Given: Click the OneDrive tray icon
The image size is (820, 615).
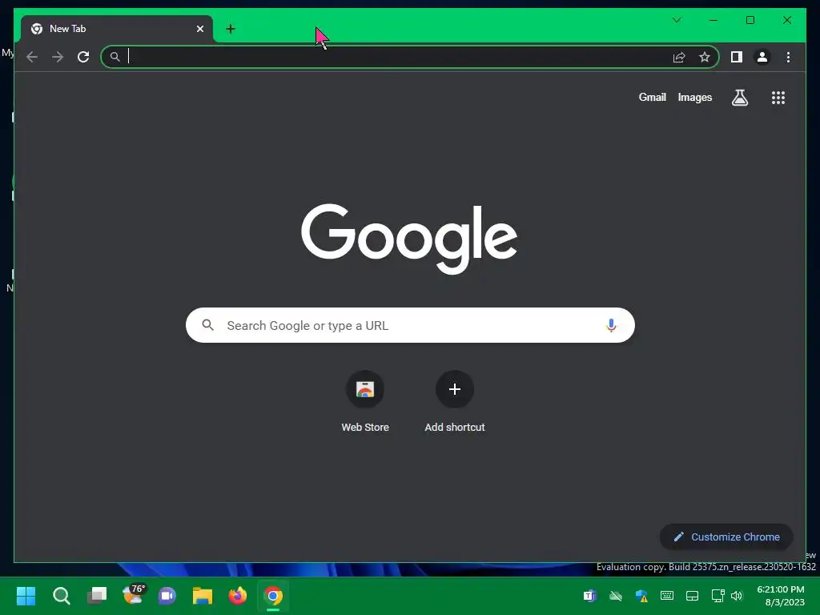Looking at the screenshot, I should pyautogui.click(x=616, y=596).
